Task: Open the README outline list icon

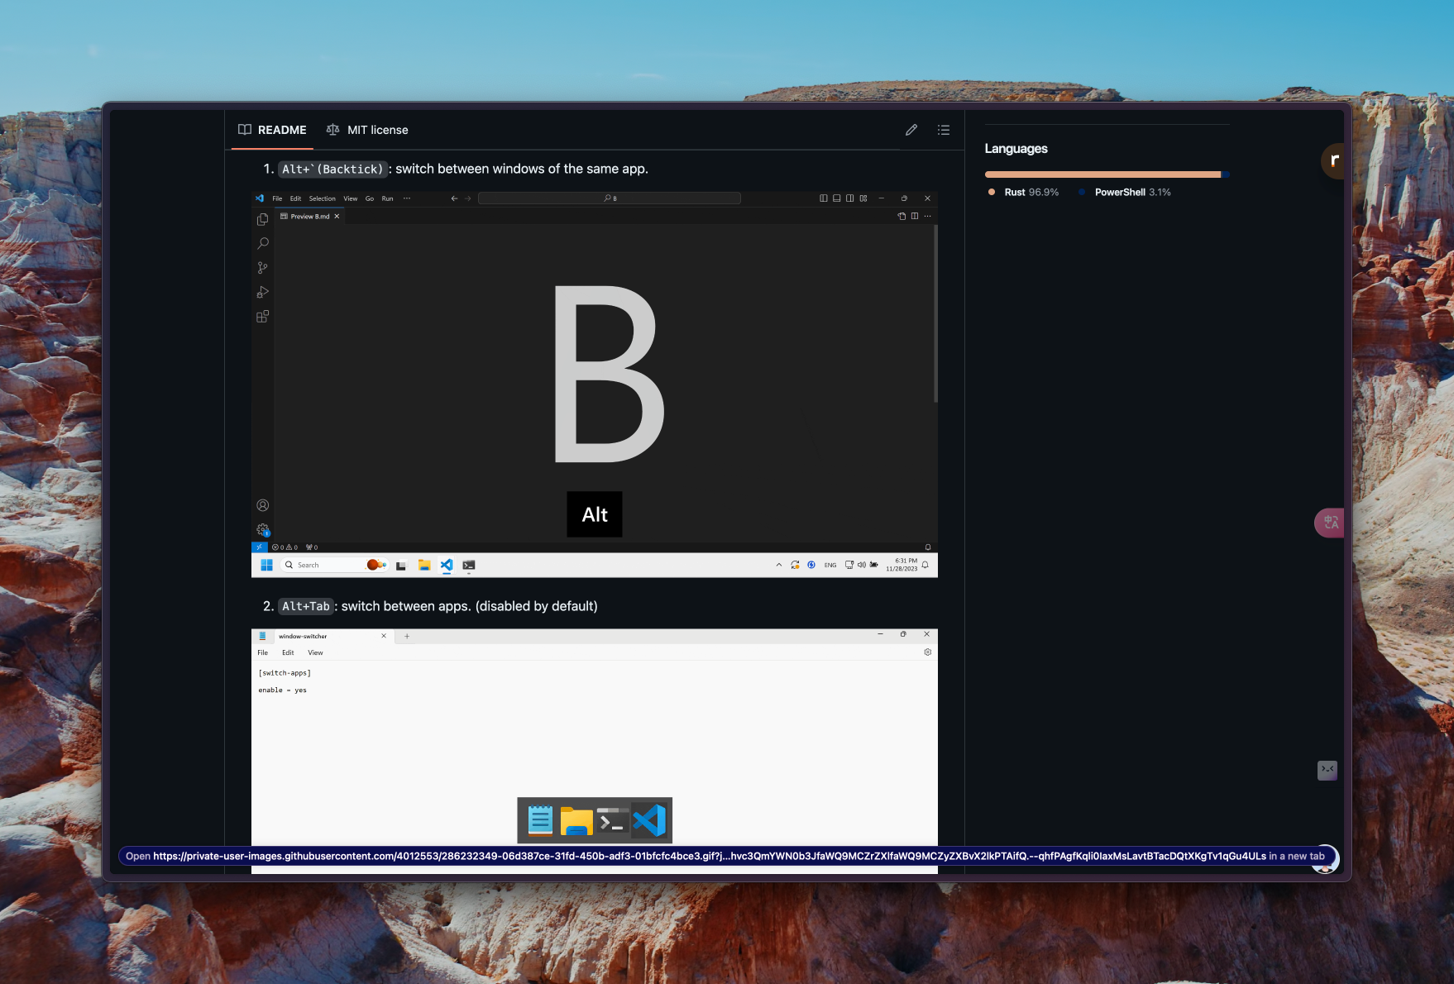Action: coord(944,130)
